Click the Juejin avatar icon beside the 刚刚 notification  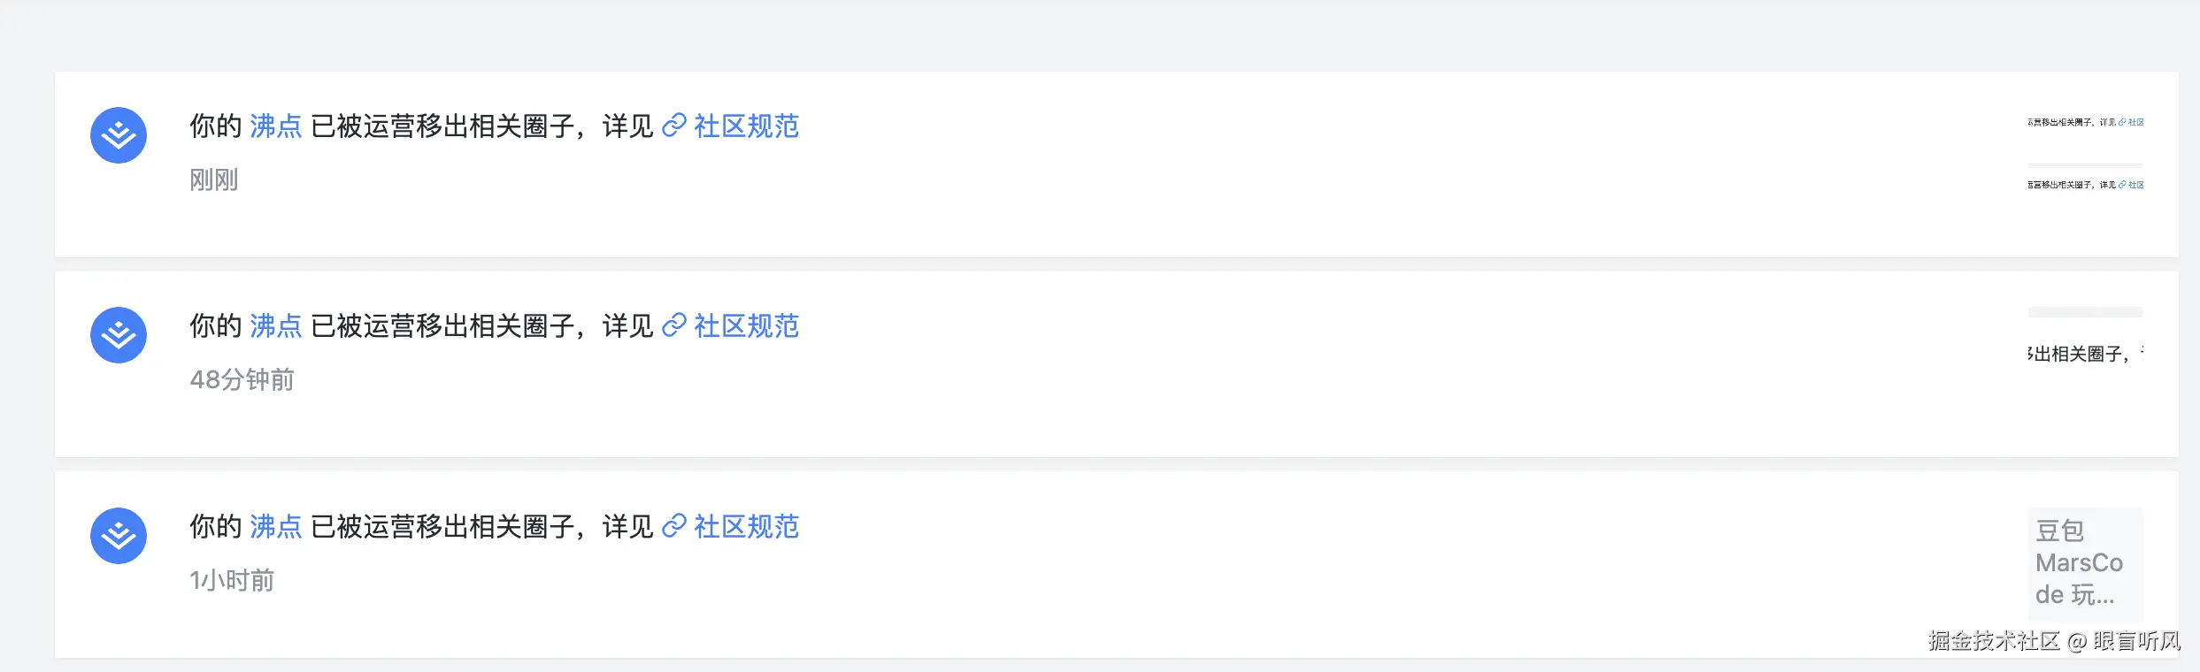pyautogui.click(x=119, y=135)
